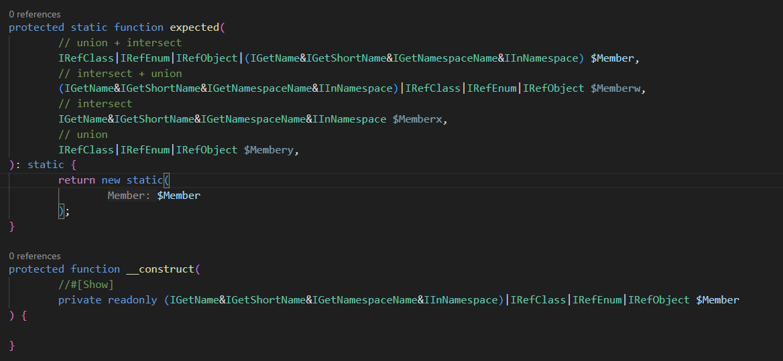Click '0 references' above the expected function
The image size is (783, 361).
34,14
